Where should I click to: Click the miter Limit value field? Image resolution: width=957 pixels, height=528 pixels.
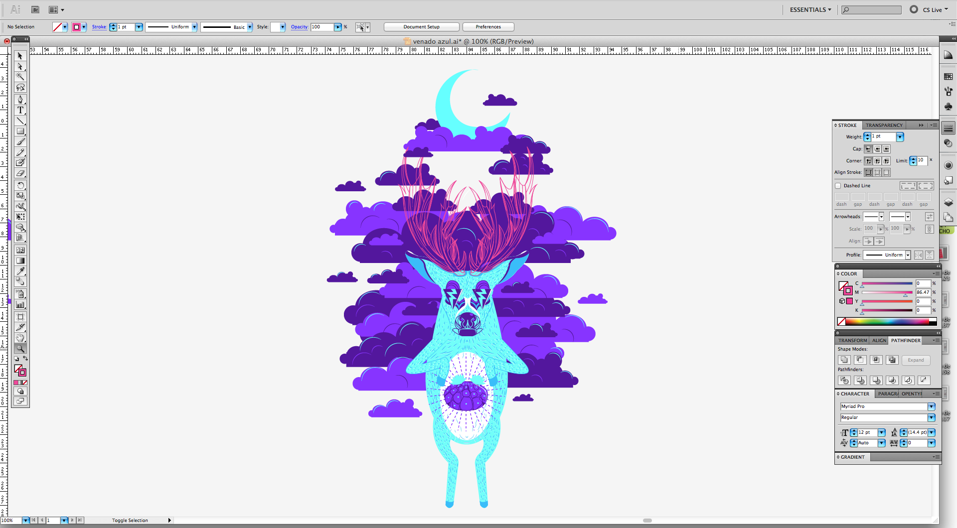click(x=922, y=160)
